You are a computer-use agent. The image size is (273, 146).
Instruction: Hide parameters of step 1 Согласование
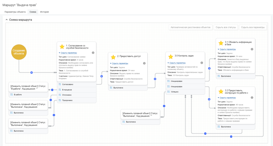click(68, 53)
